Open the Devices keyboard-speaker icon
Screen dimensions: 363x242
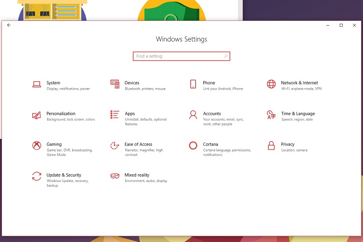(x=115, y=84)
